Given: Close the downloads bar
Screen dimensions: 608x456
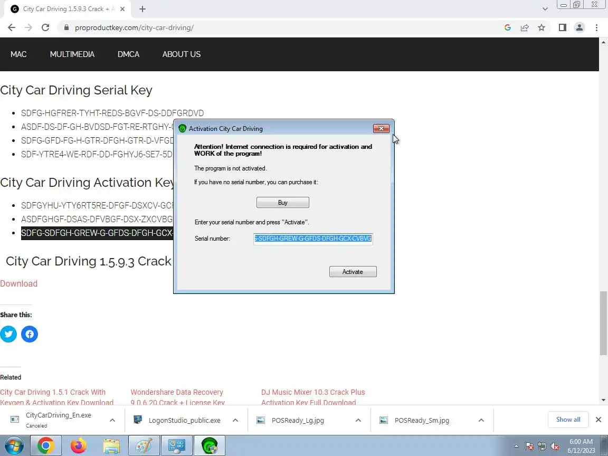Looking at the screenshot, I should [x=598, y=420].
